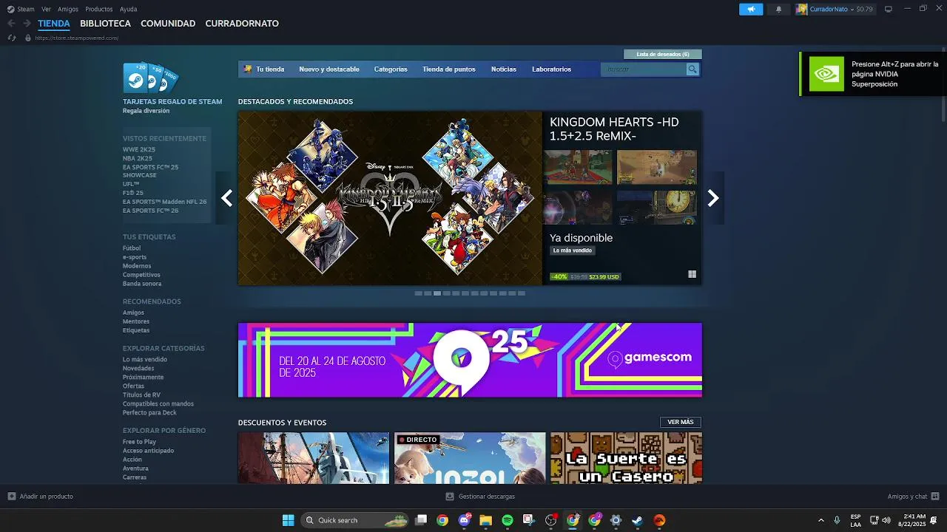
Task: Open the taskbar clock and date
Action: (x=911, y=520)
